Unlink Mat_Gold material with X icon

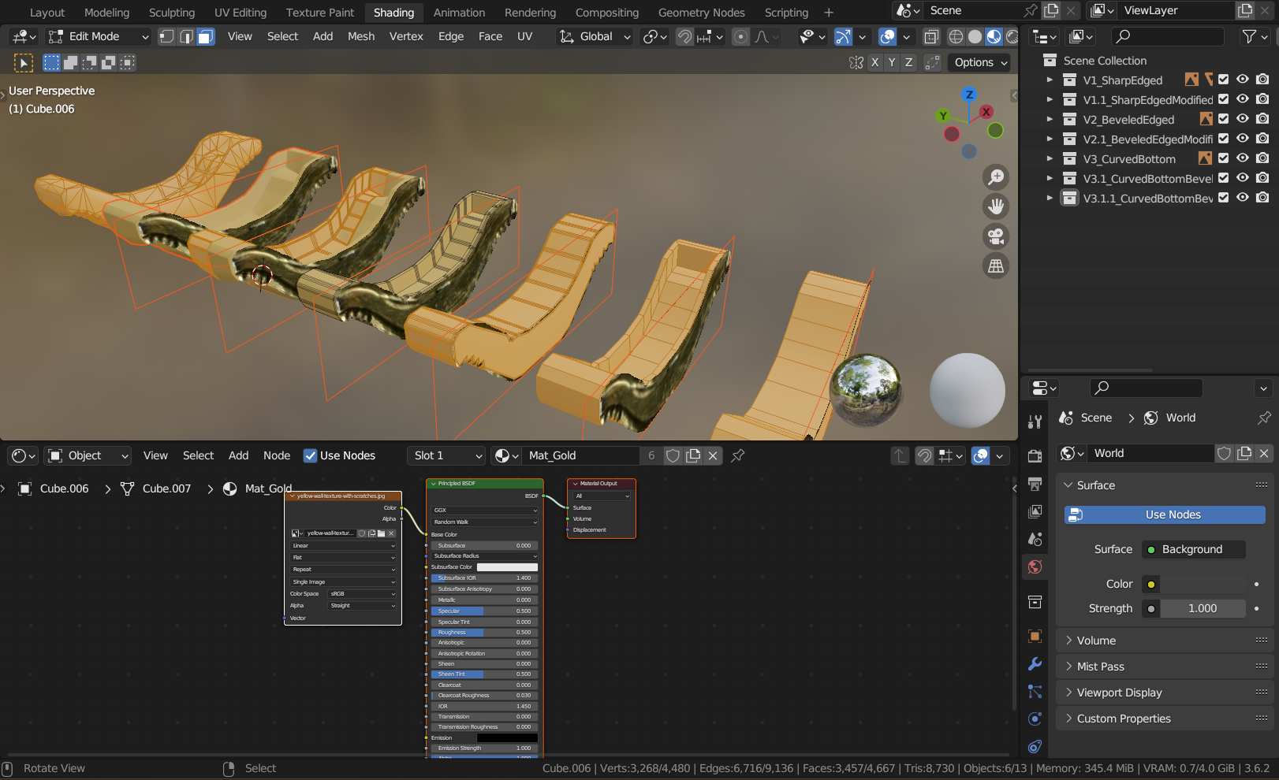click(713, 455)
